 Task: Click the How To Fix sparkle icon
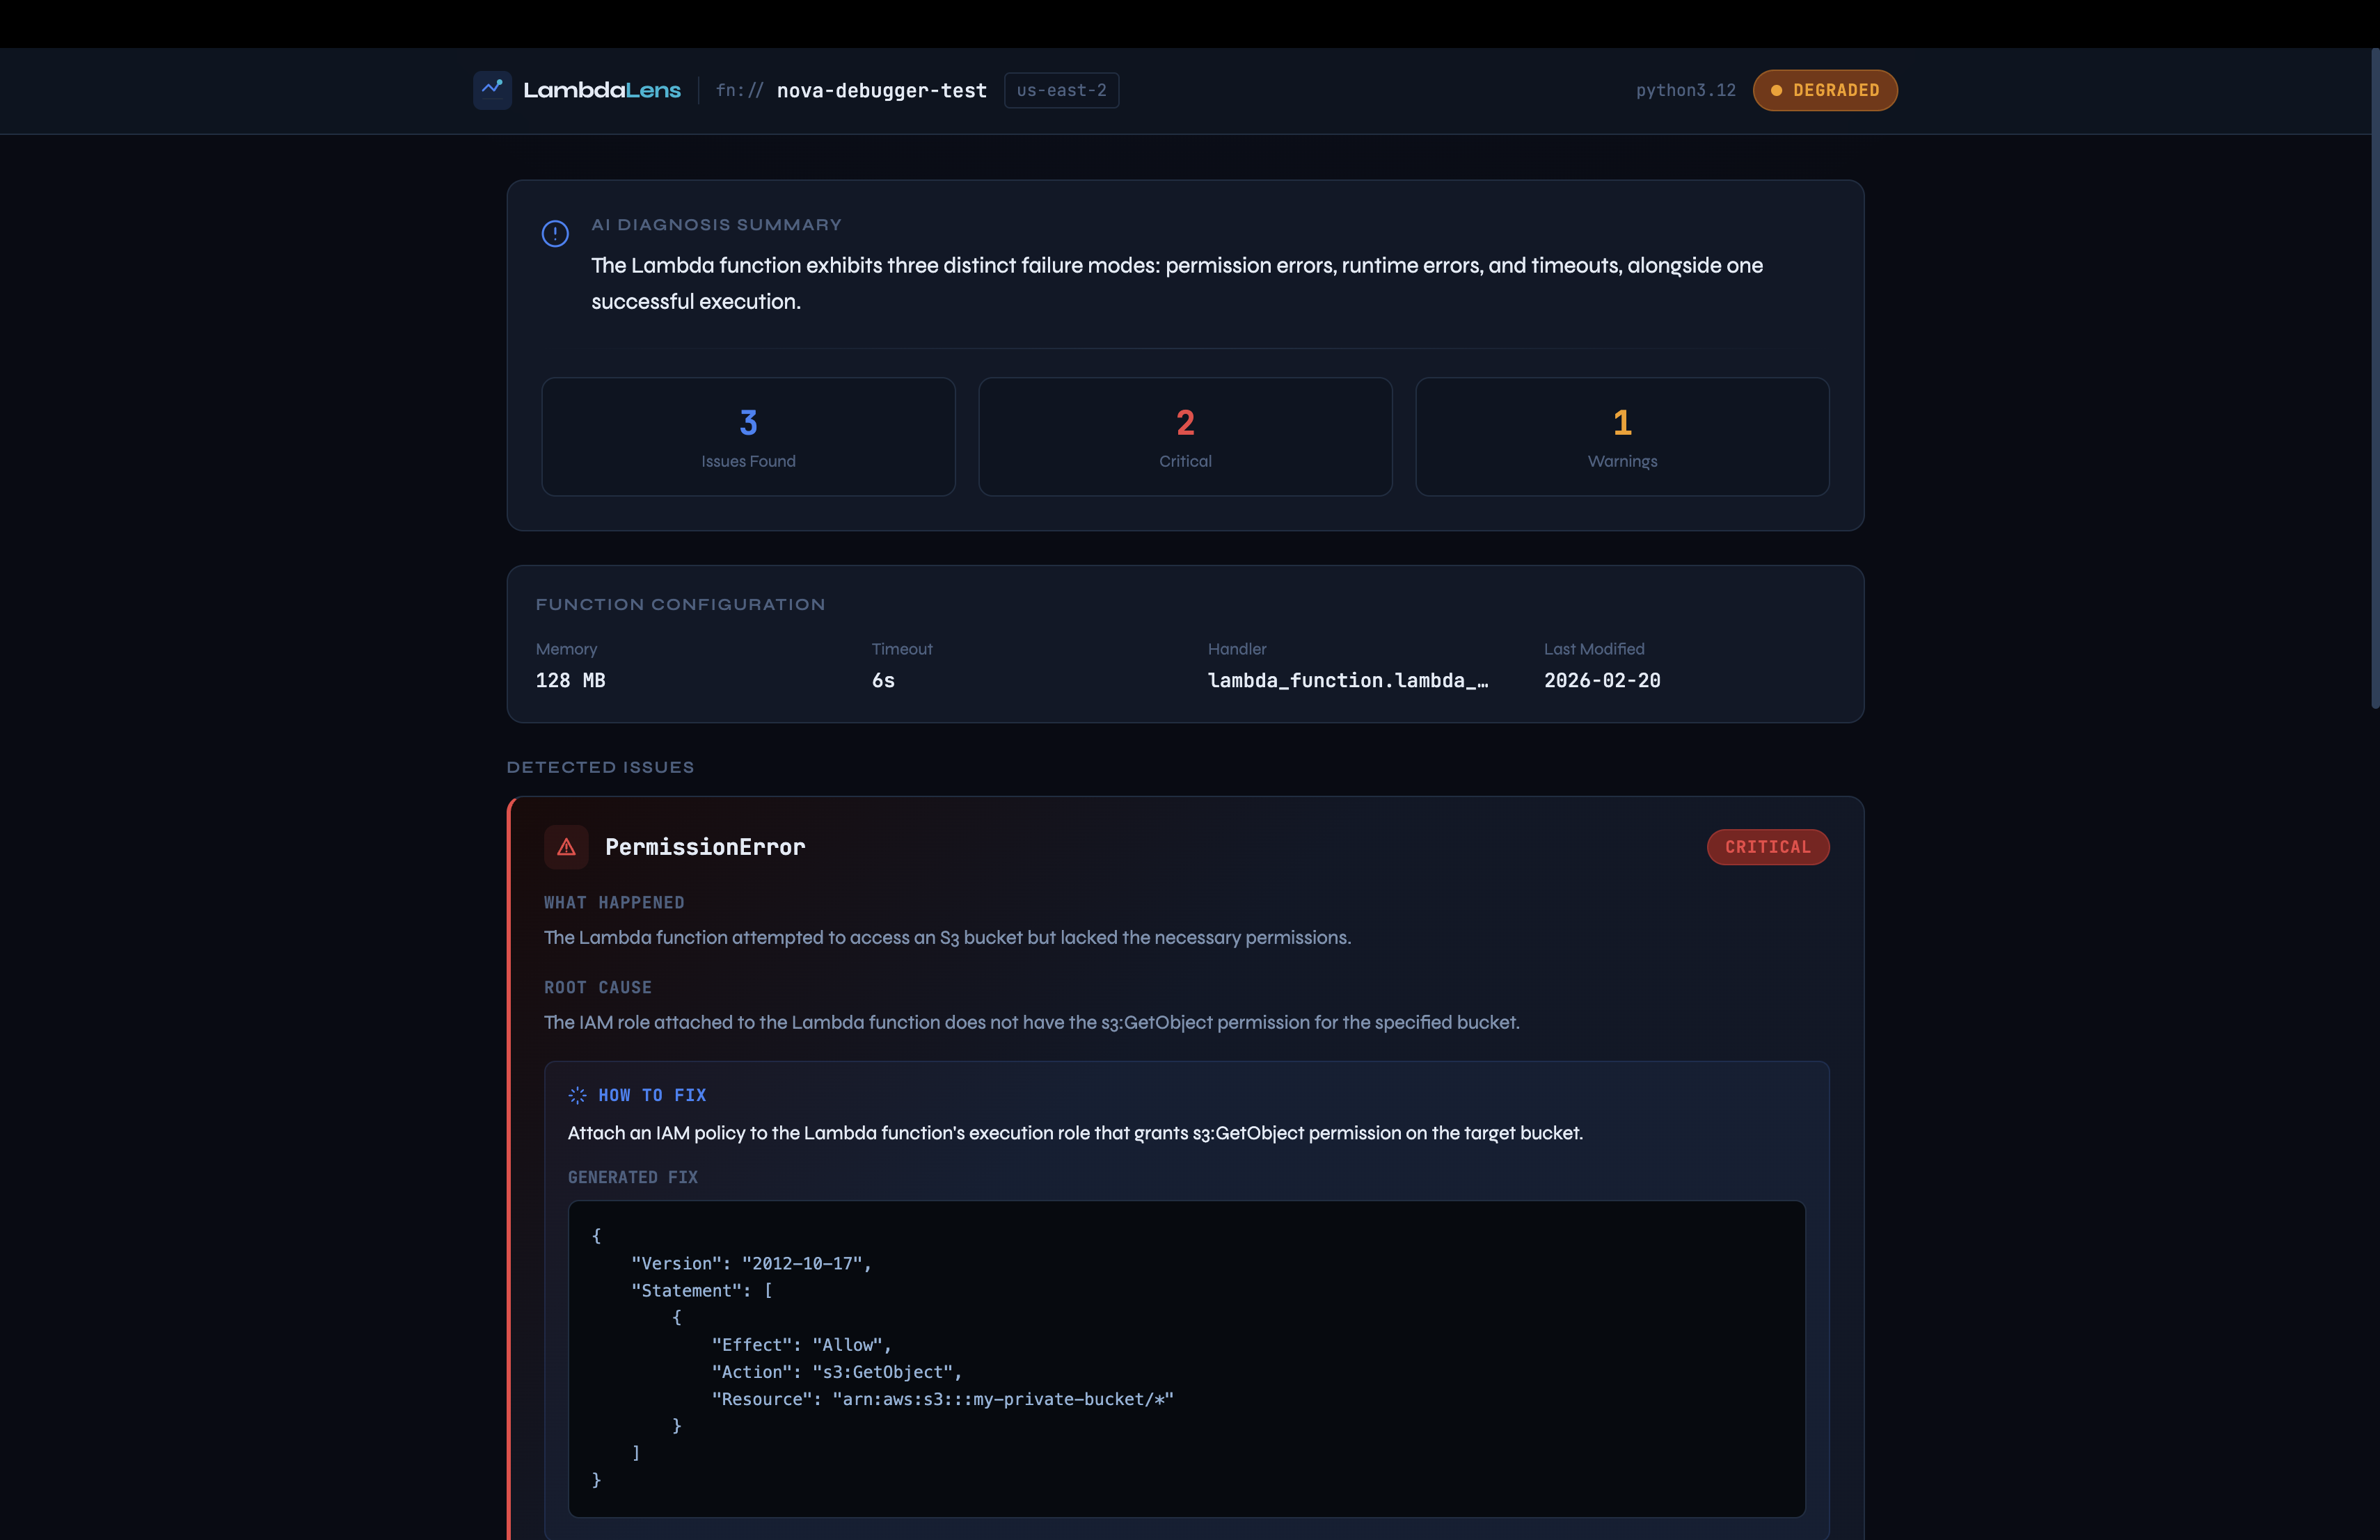click(577, 1096)
